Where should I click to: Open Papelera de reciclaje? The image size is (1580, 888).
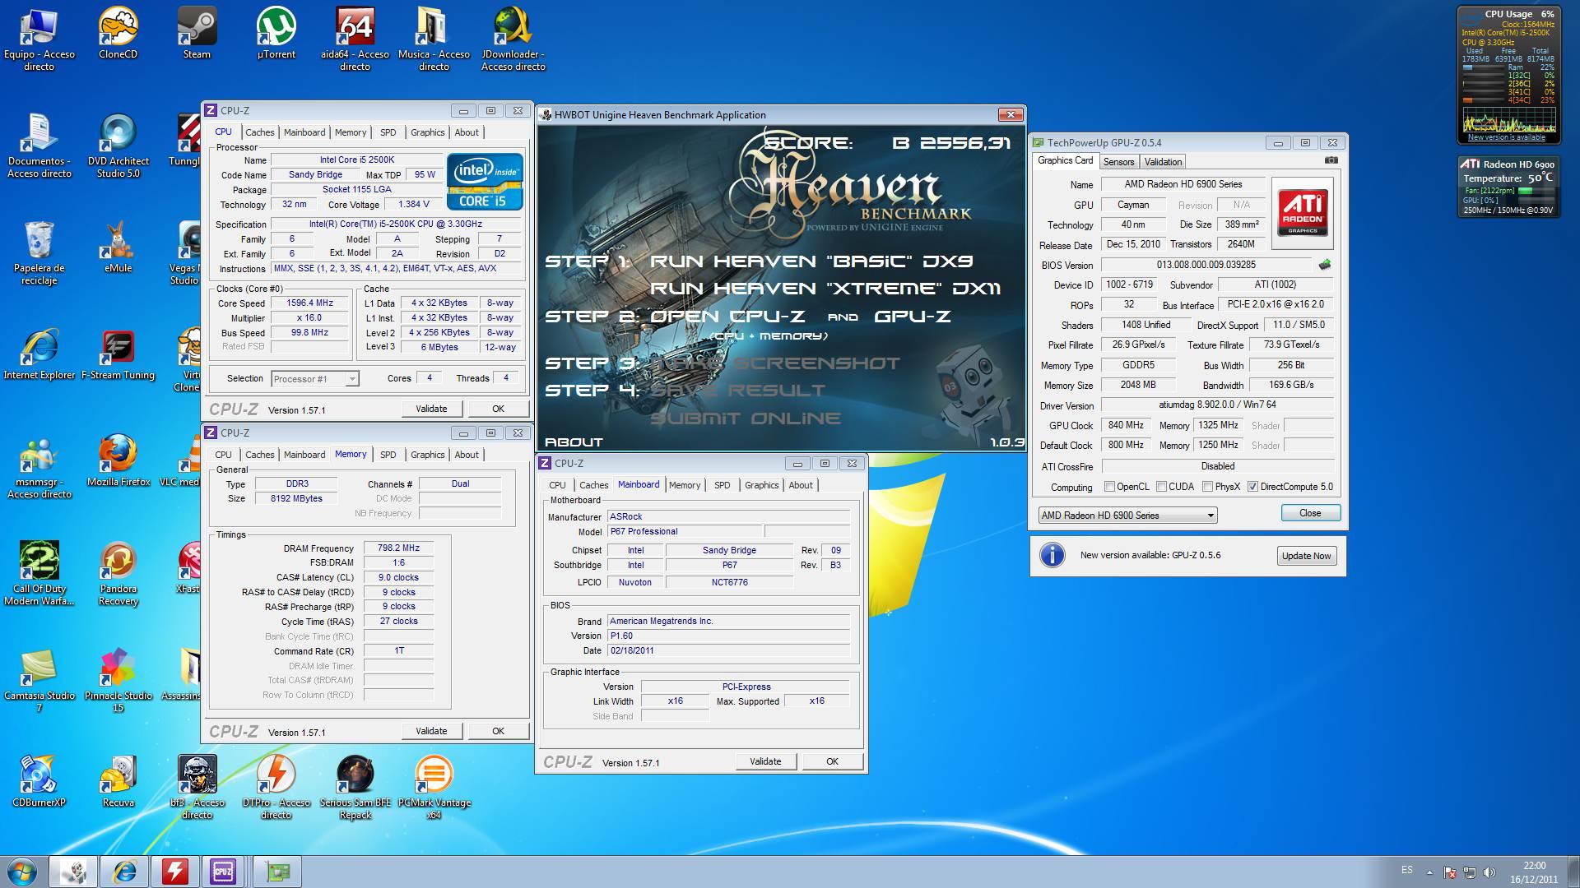[39, 253]
